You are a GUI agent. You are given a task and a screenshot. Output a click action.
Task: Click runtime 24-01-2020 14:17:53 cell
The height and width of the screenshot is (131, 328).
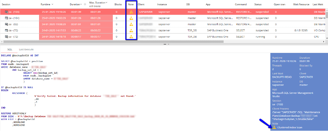click(x=54, y=30)
